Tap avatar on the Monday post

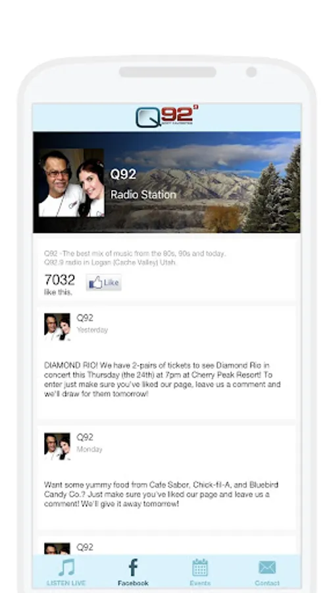[x=57, y=446]
